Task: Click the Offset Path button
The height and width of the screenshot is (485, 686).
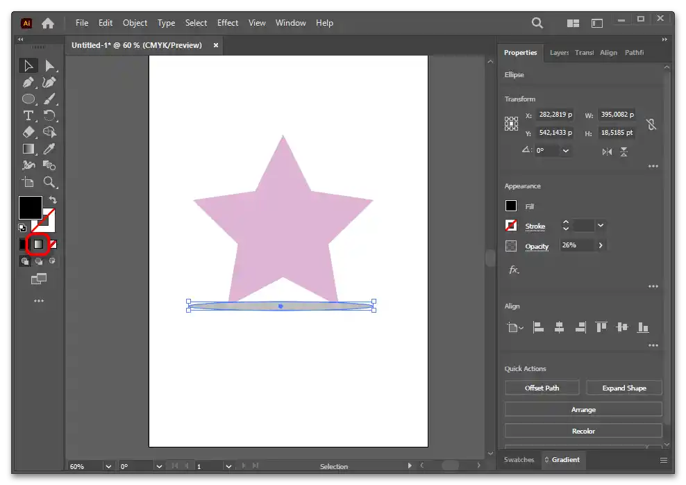Action: point(542,388)
